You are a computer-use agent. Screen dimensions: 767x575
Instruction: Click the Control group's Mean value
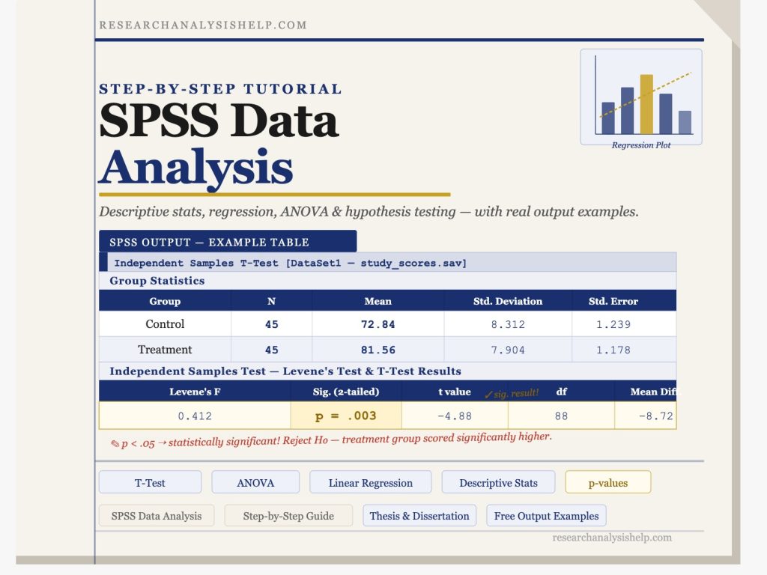click(378, 324)
